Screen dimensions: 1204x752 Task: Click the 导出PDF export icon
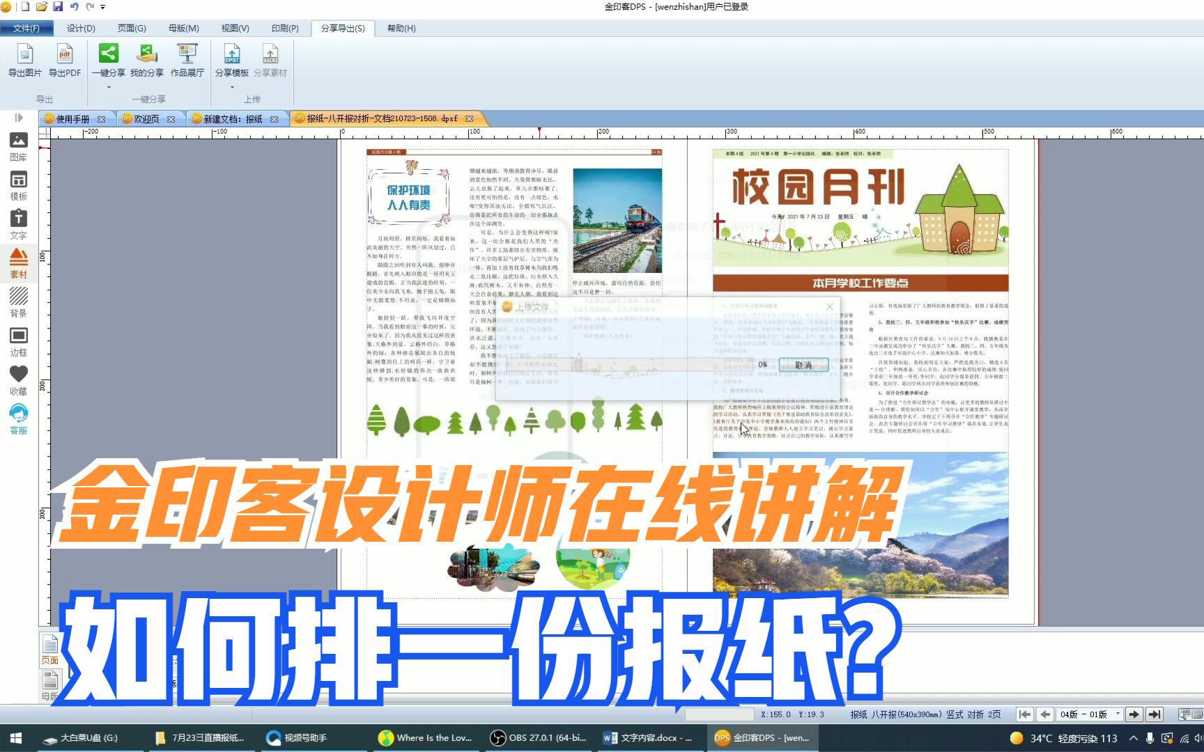coord(65,60)
